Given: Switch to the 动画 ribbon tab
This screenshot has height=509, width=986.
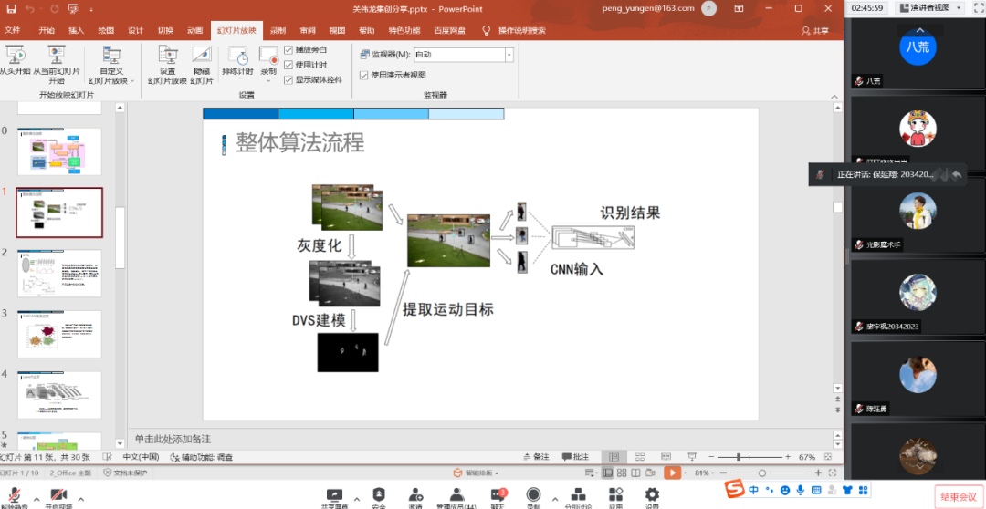Looking at the screenshot, I should [x=195, y=30].
